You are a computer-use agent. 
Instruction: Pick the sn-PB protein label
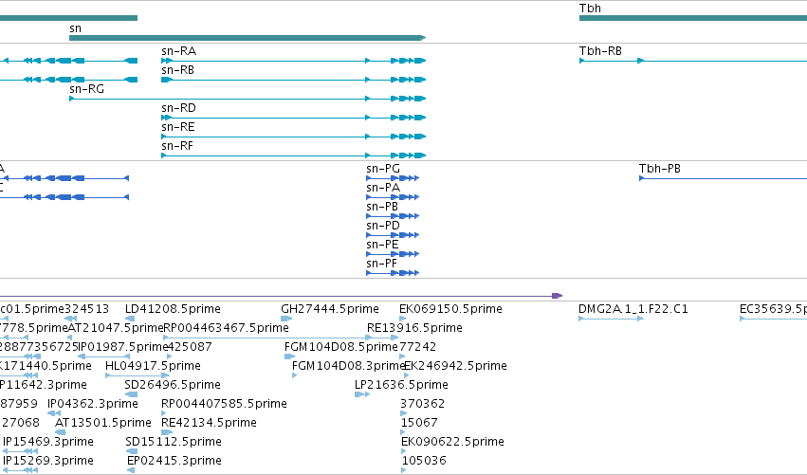(x=382, y=207)
